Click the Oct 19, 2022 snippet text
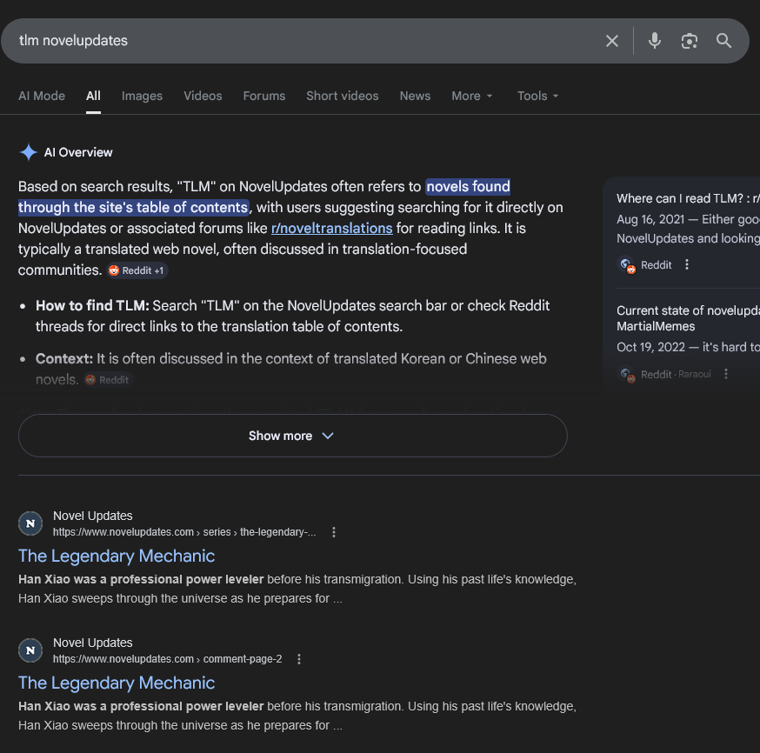The height and width of the screenshot is (753, 760). point(688,347)
